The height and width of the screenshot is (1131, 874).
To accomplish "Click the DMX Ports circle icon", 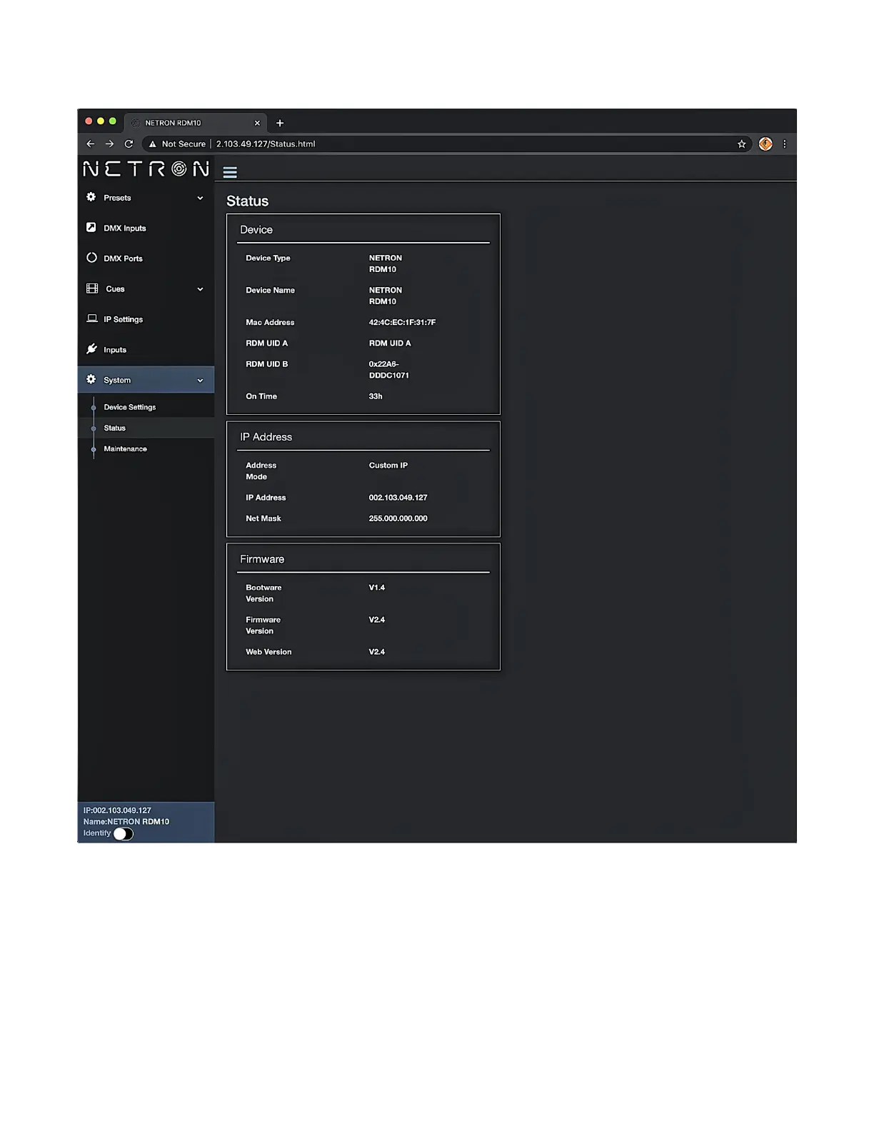I will 91,258.
